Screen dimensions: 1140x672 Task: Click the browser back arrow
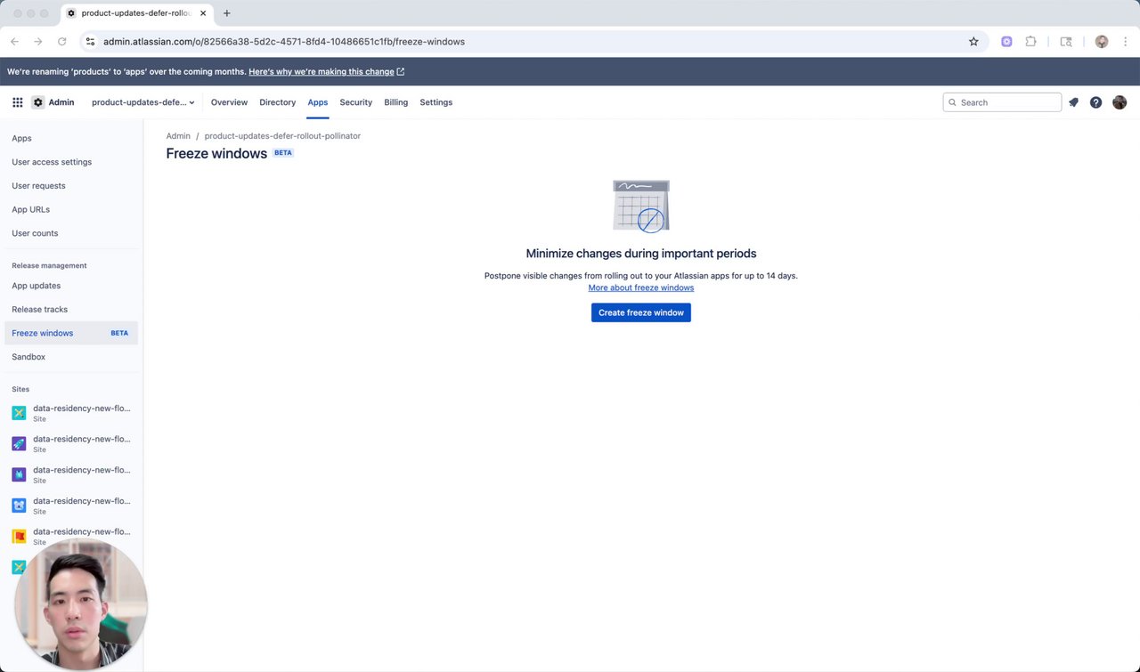(14, 42)
